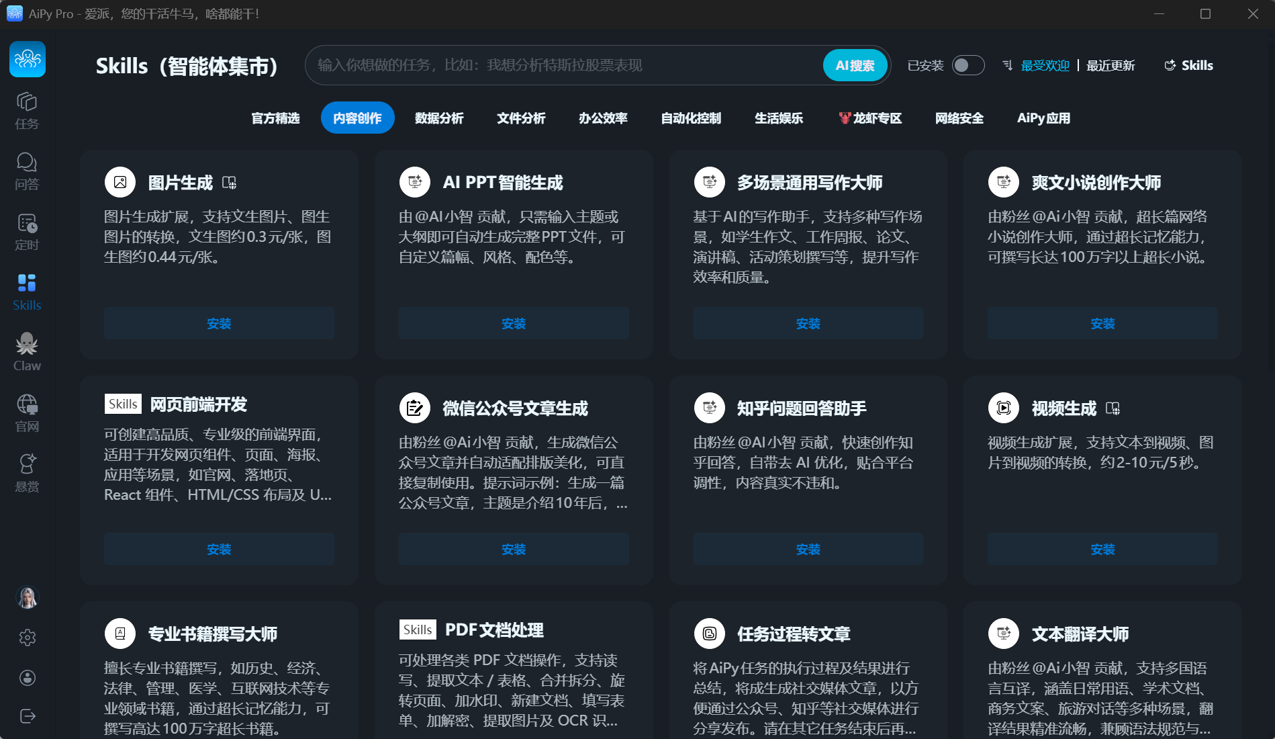The width and height of the screenshot is (1275, 739).
Task: Click Skills badge on PDF文档处理 card
Action: (418, 629)
